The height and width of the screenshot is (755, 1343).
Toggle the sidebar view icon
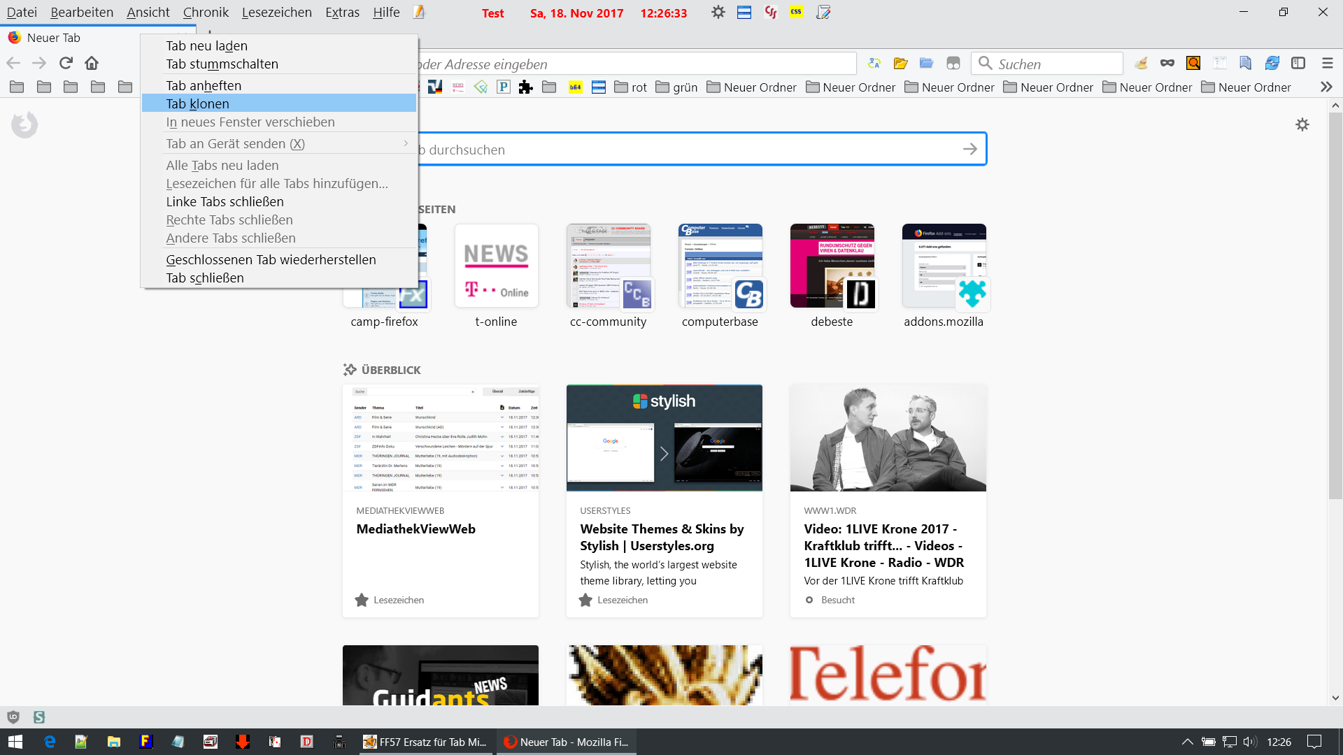point(1298,64)
